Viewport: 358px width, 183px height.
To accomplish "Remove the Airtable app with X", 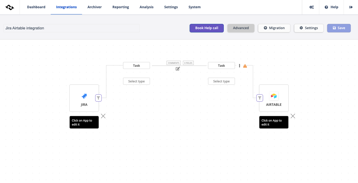I will 293,116.
